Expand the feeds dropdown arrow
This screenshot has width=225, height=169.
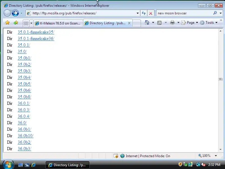coord(166,23)
